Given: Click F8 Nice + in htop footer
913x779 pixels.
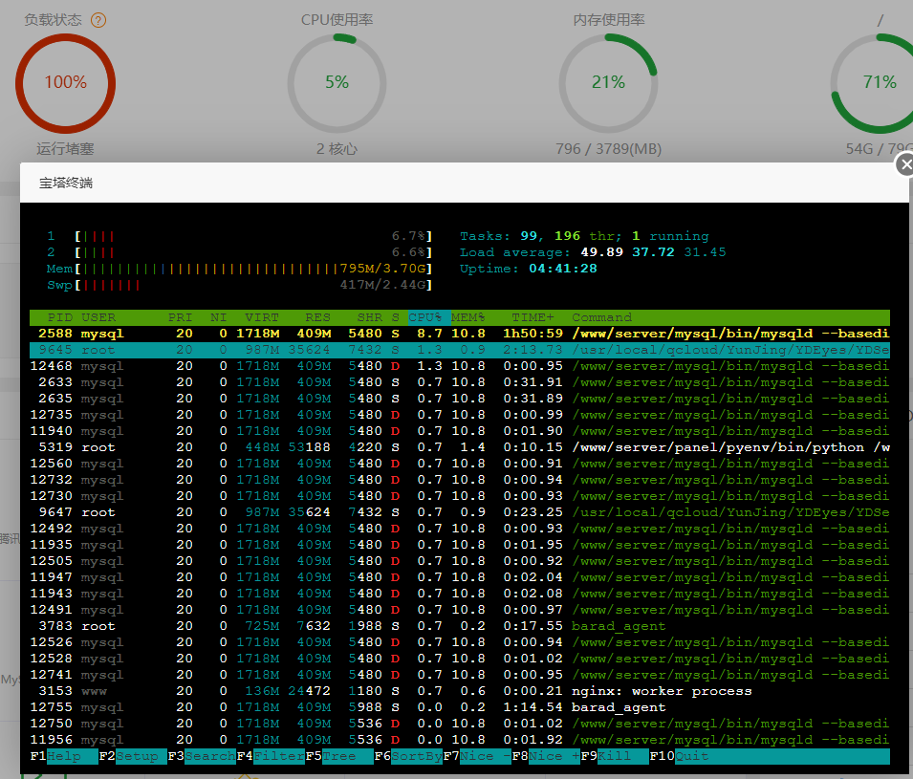Looking at the screenshot, I should click(546, 756).
